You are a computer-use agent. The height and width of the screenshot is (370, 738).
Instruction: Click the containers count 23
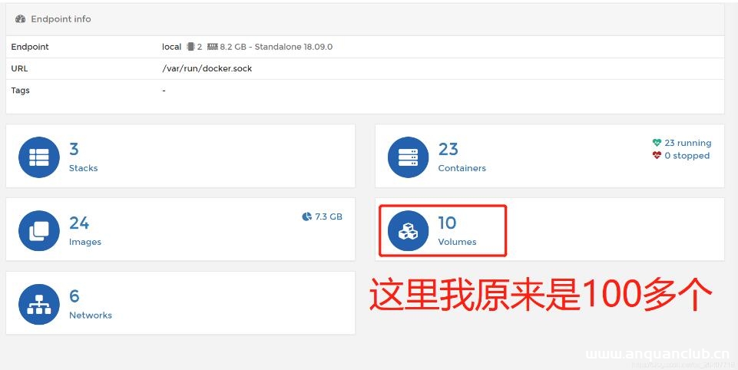coord(448,149)
